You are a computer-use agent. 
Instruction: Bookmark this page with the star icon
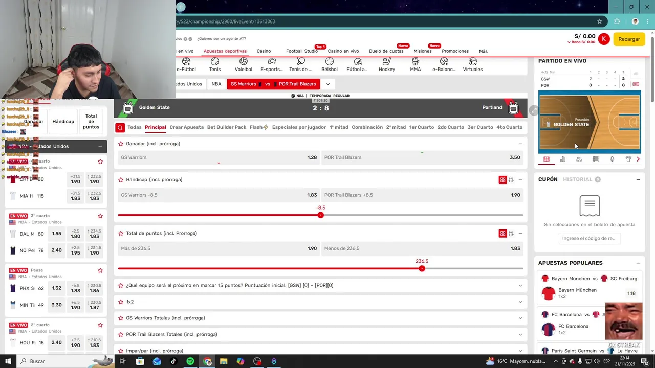pyautogui.click(x=600, y=21)
